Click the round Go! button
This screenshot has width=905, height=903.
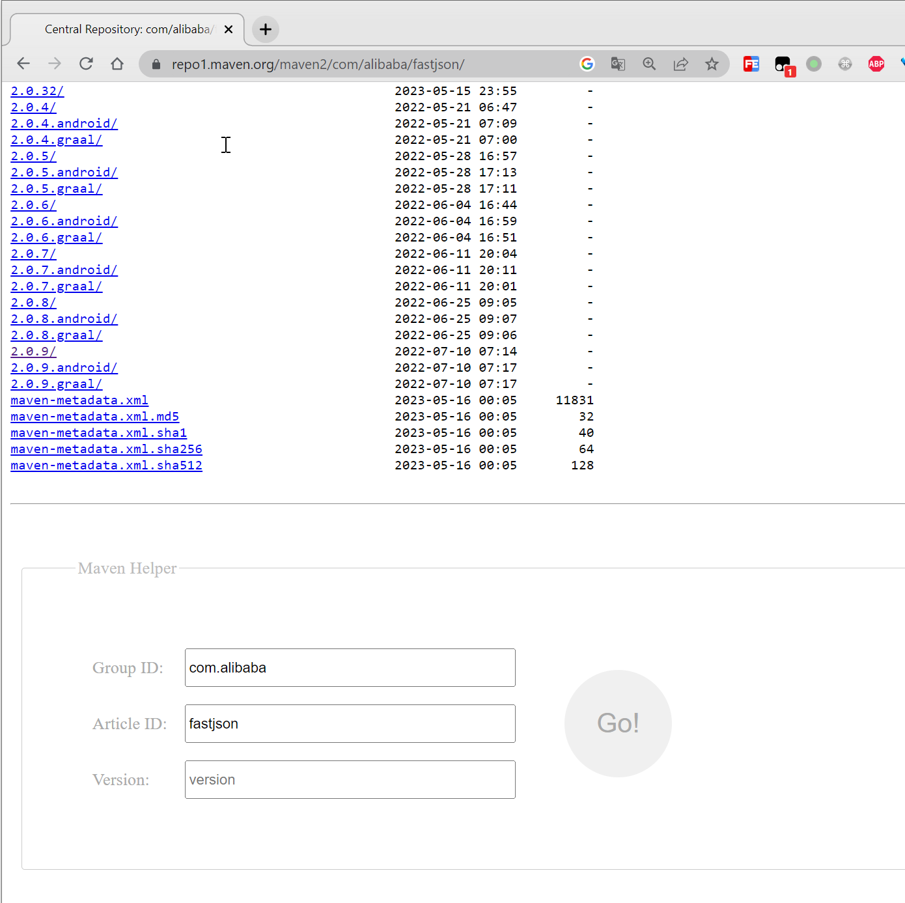coord(618,723)
